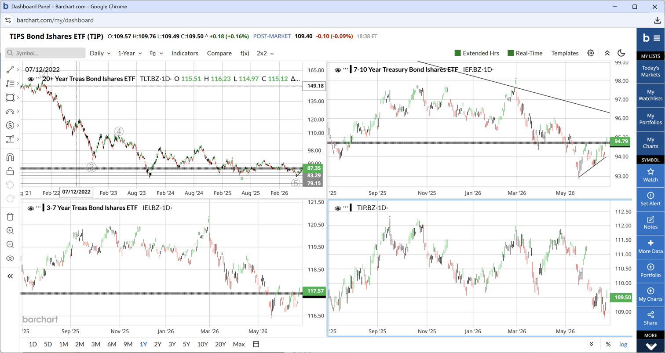Select the arc drawing tool
This screenshot has width=665, height=353.
[x=10, y=112]
